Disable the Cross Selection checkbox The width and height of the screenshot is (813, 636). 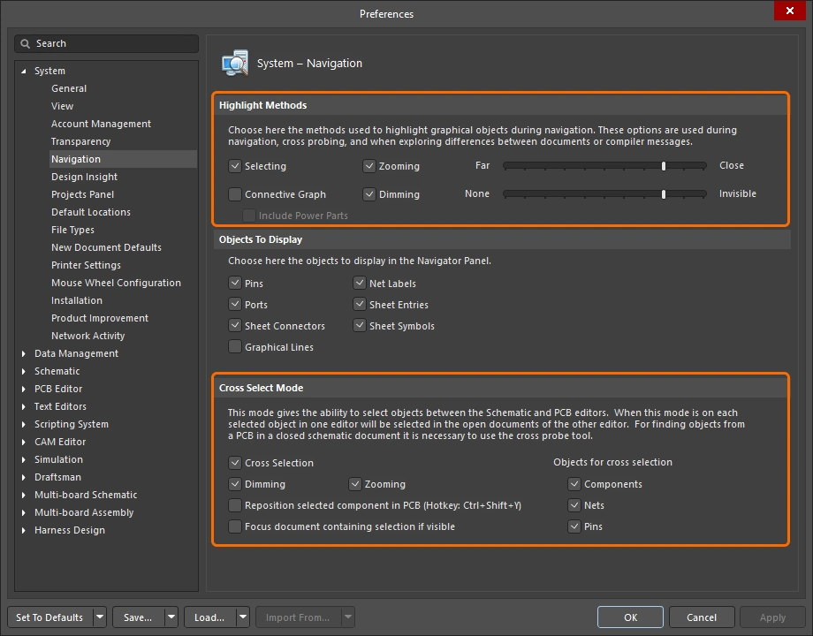click(235, 462)
